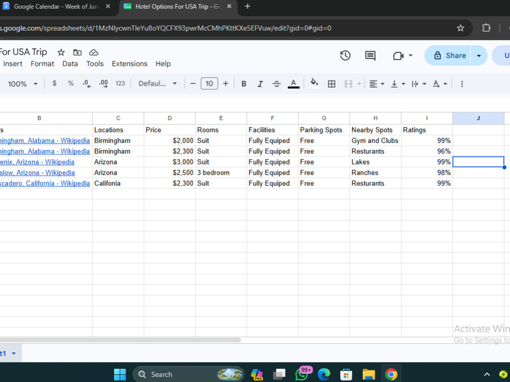Close the Hotel Options tab
Screen dimensions: 510x382
229,6
